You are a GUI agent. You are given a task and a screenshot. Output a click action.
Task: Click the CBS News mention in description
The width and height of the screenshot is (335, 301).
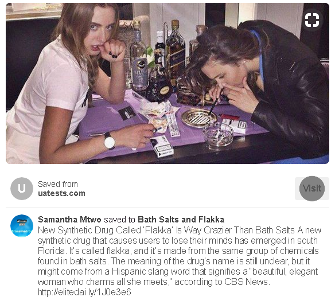(x=246, y=282)
